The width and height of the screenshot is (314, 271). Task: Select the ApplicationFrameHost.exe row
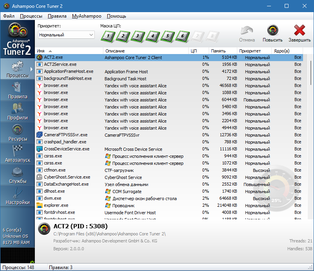(x=169, y=72)
